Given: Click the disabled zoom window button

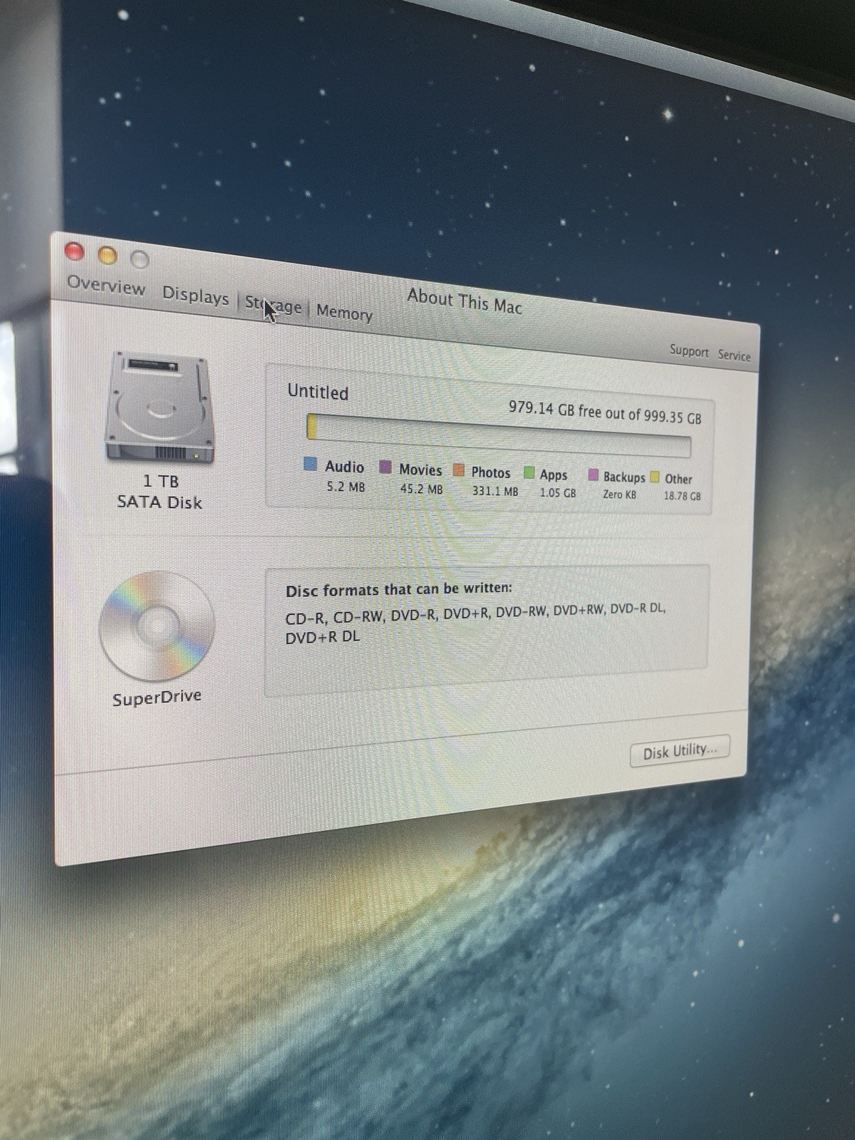Looking at the screenshot, I should tap(140, 259).
